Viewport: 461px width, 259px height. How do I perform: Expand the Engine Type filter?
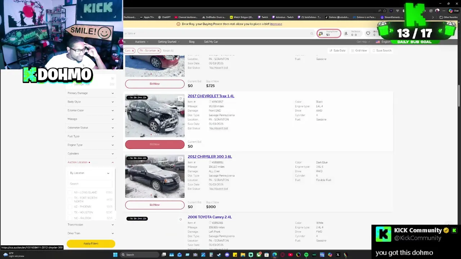click(x=91, y=145)
